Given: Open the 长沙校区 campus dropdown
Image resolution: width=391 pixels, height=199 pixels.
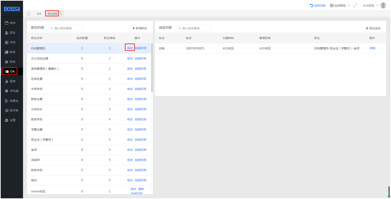Looking at the screenshot, I should click(370, 6).
